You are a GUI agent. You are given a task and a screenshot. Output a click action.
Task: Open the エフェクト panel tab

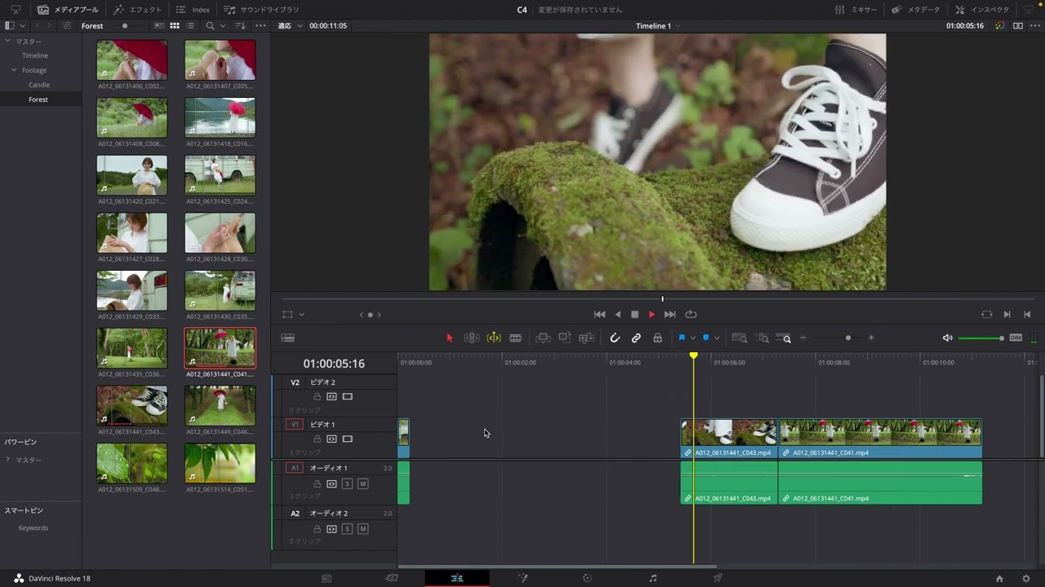(137, 10)
